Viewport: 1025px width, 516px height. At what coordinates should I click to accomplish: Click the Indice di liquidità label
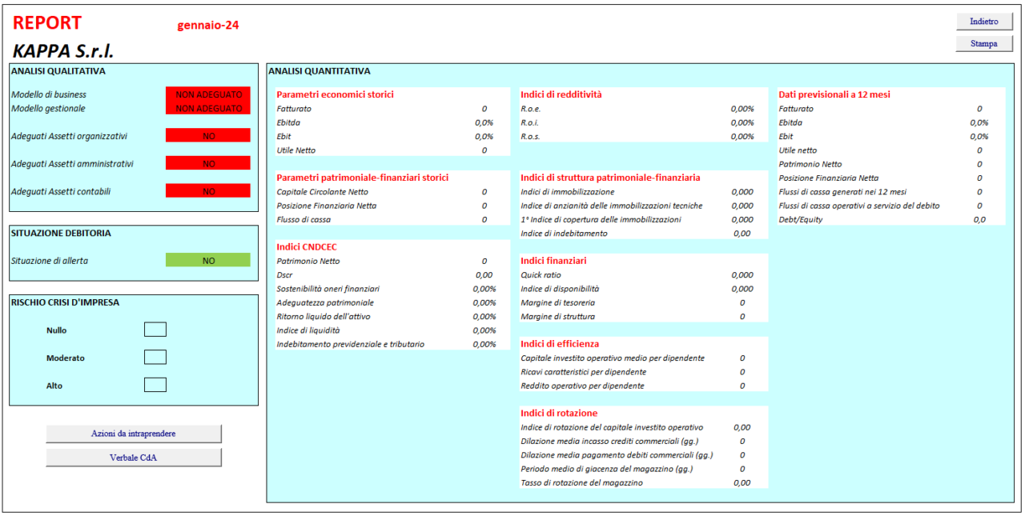(x=308, y=330)
